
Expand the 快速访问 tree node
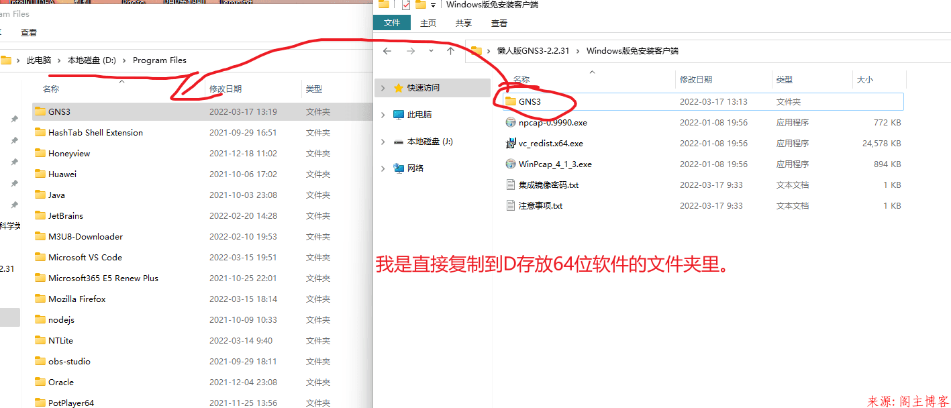click(383, 88)
